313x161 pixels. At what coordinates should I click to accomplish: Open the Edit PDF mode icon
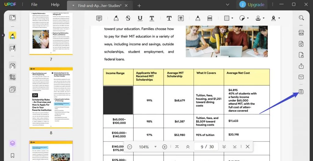pos(13,48)
